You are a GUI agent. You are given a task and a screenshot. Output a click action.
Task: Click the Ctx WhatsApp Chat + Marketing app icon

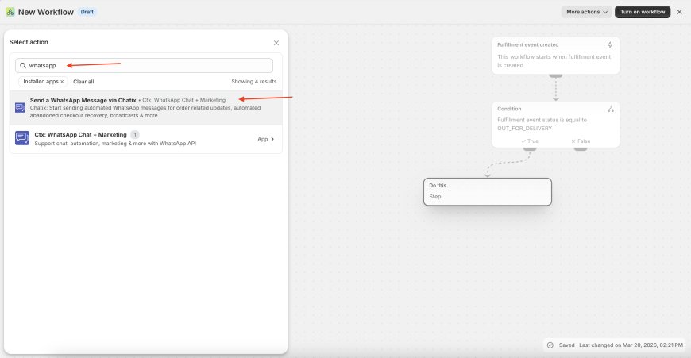click(x=22, y=138)
